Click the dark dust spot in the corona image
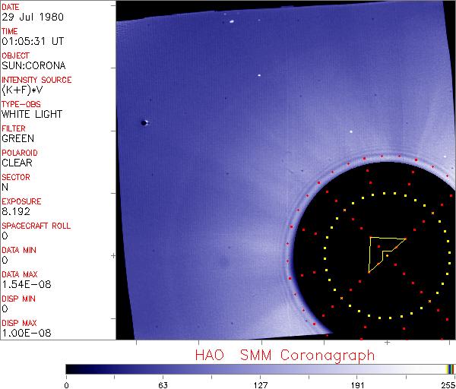This screenshot has height=389, width=456. [144, 122]
